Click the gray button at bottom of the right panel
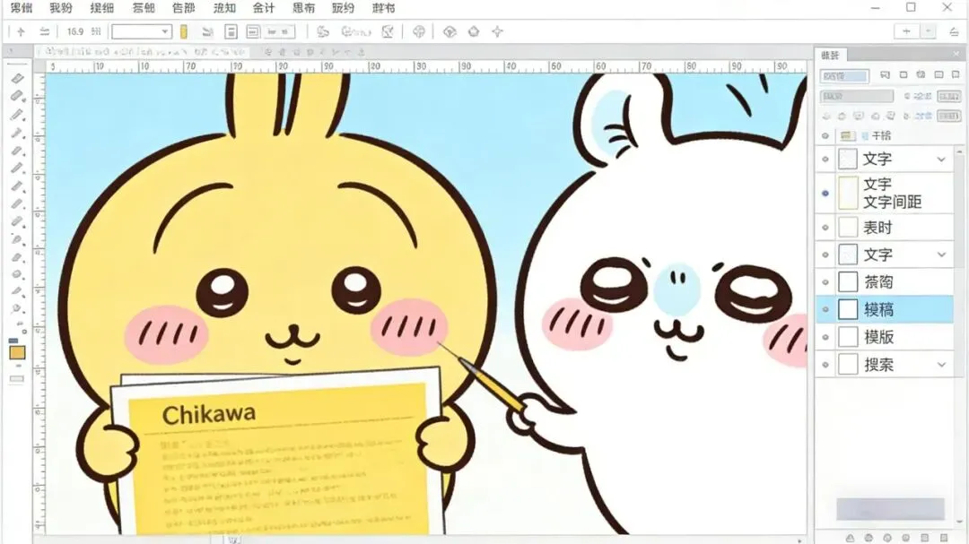The image size is (969, 544). point(891,509)
